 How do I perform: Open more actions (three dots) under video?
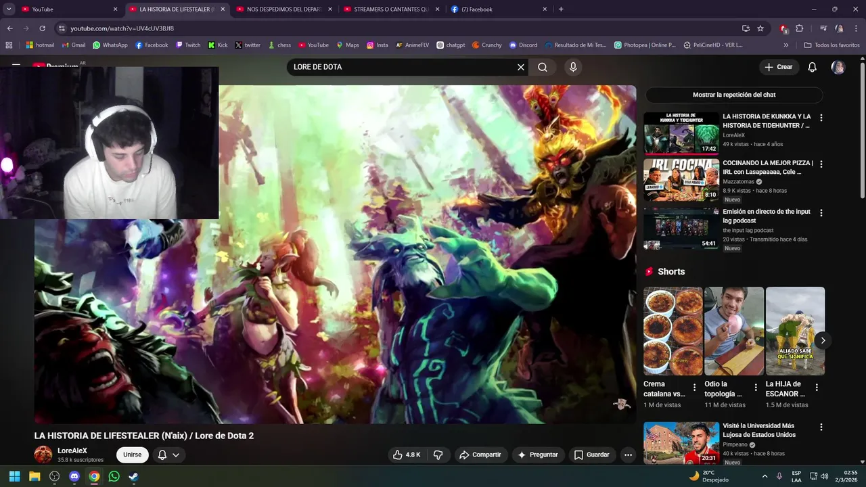[628, 455]
